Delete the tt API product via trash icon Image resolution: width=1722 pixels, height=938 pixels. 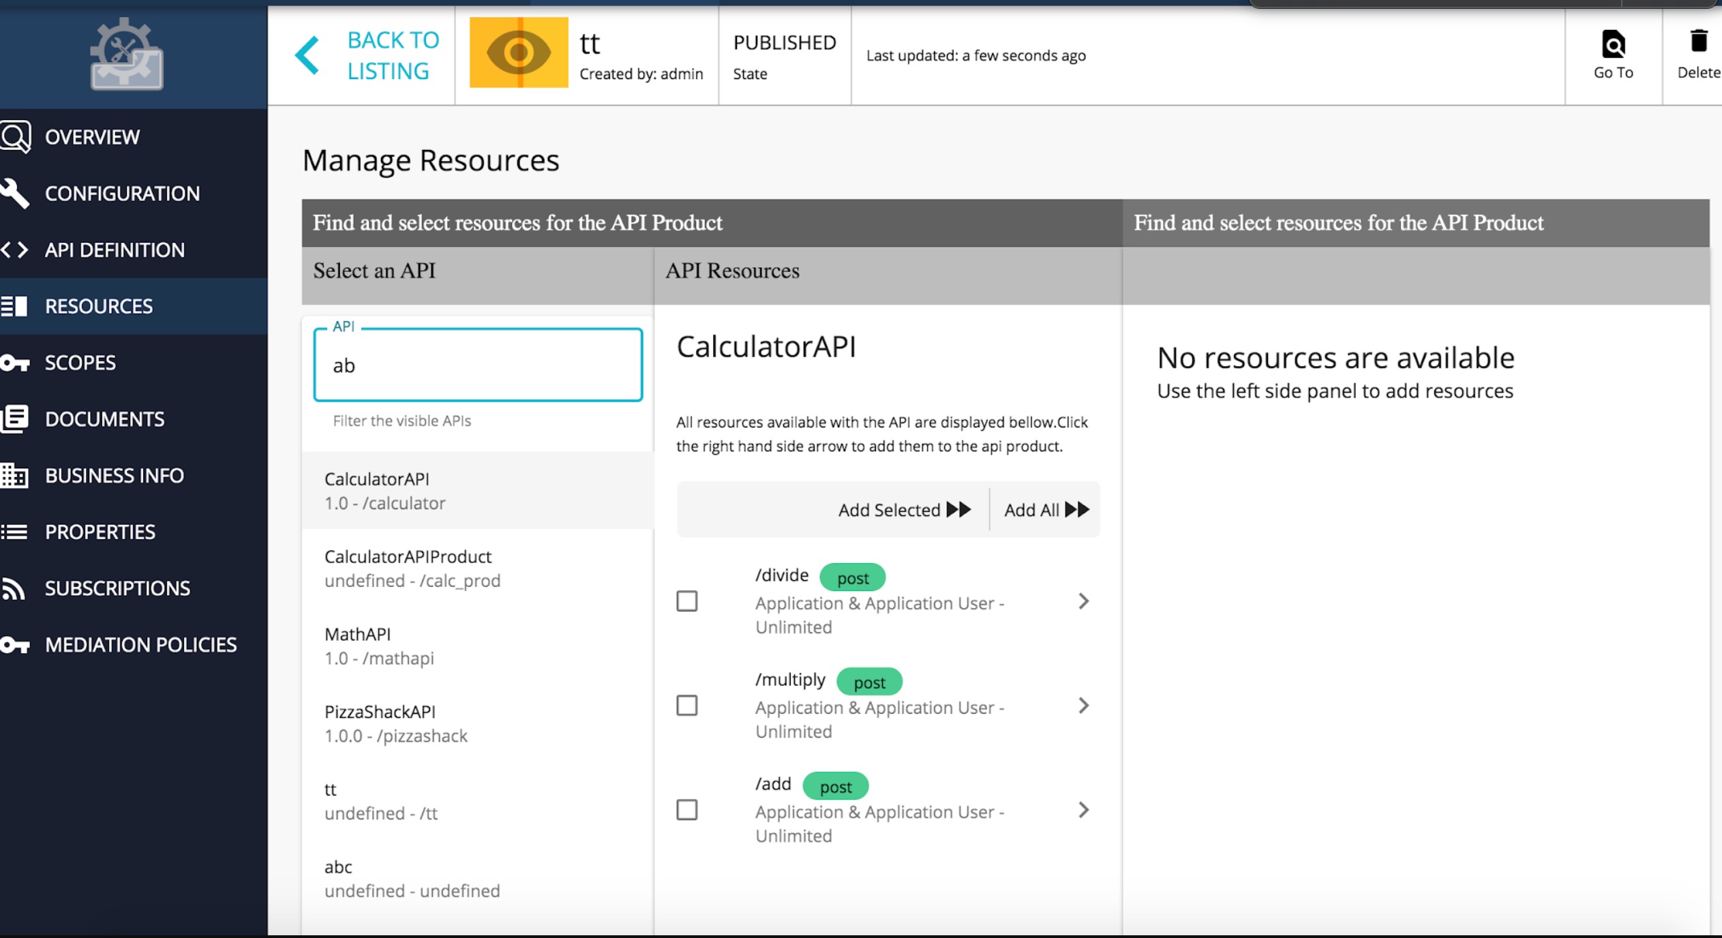coord(1699,42)
